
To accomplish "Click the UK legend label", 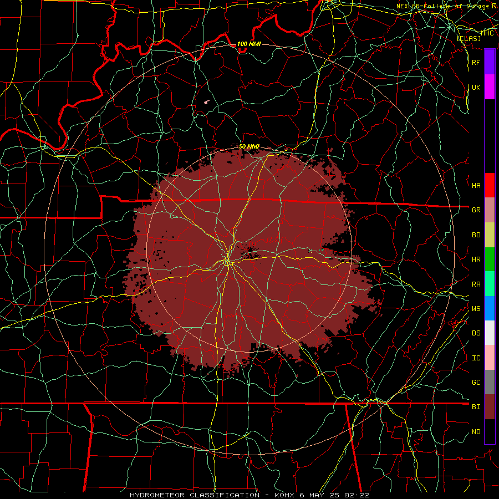I will [476, 87].
